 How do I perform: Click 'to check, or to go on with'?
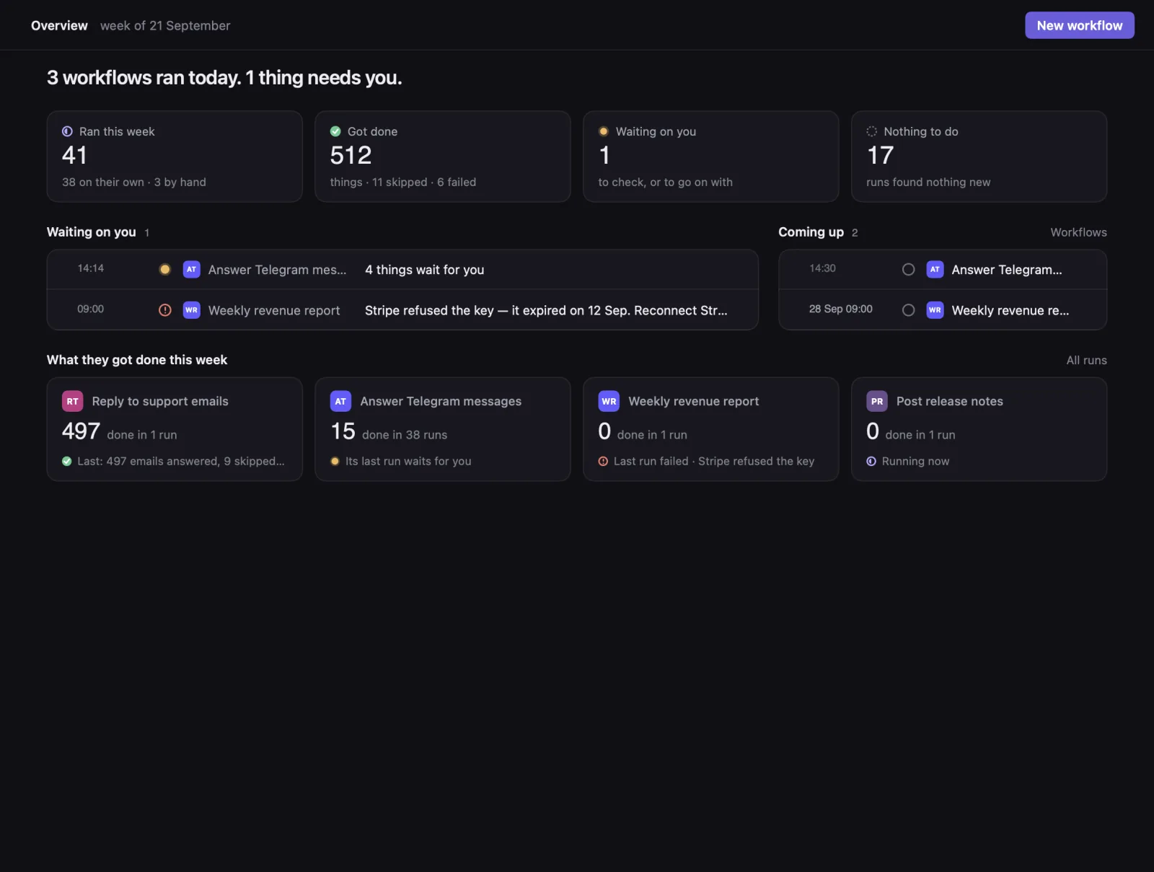[665, 182]
